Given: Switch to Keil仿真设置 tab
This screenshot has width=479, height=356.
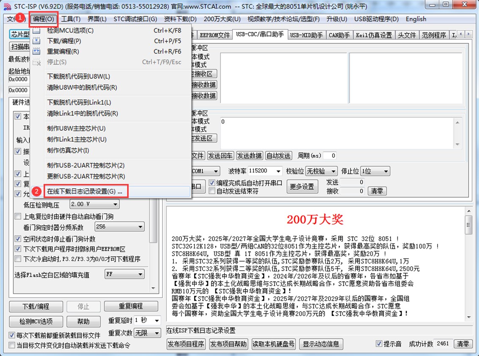Looking at the screenshot, I should point(374,35).
